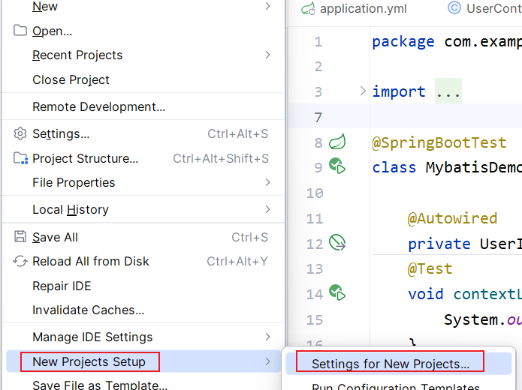Click the autowired dependency gutter icon on line 12
Viewport: 522px width, 390px height.
(x=337, y=243)
